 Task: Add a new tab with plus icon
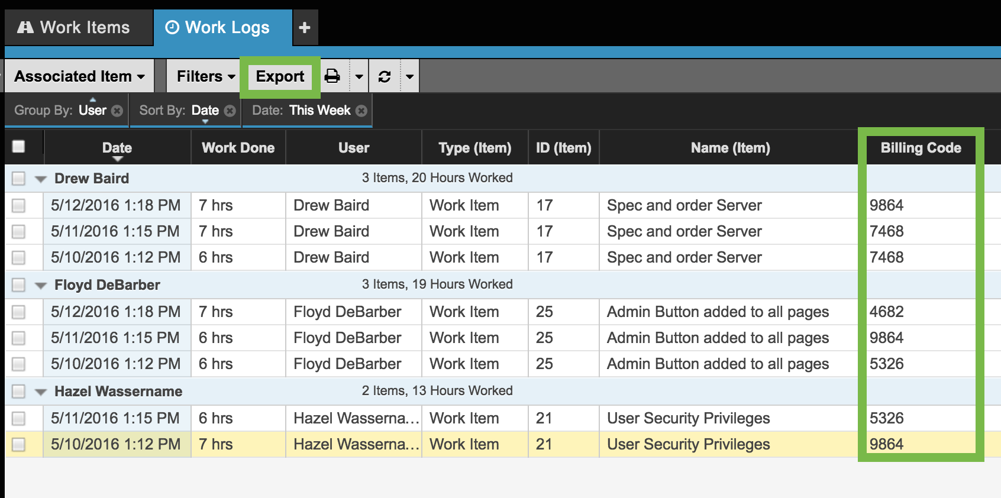305,28
